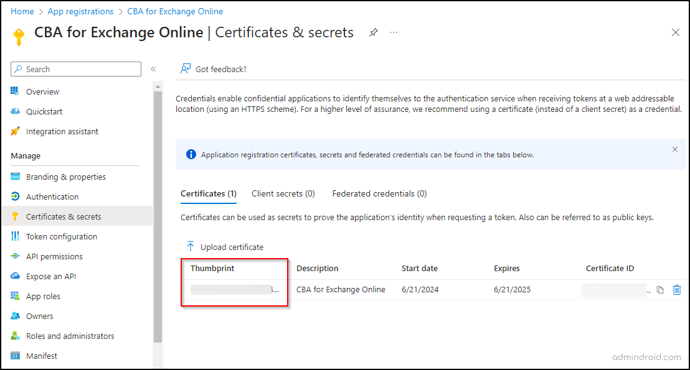690x370 pixels.
Task: Switch to the Client secrets tab
Action: tap(283, 193)
